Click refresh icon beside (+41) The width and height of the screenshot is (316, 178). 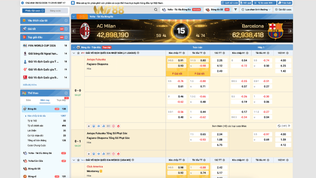(x=279, y=126)
